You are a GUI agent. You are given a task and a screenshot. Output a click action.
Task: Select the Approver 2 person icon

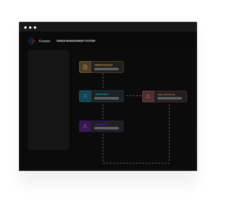[x=85, y=126]
